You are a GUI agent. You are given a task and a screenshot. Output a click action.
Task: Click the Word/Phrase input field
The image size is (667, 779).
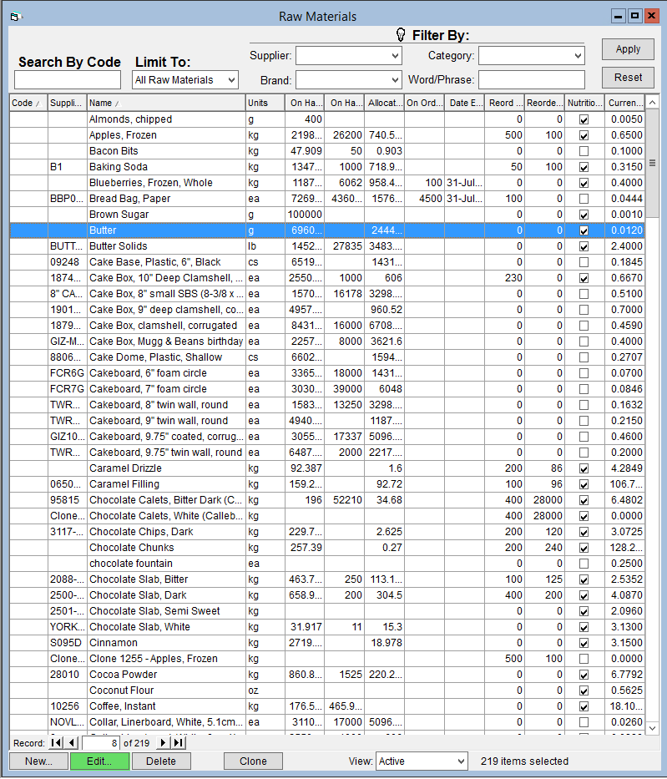click(532, 79)
